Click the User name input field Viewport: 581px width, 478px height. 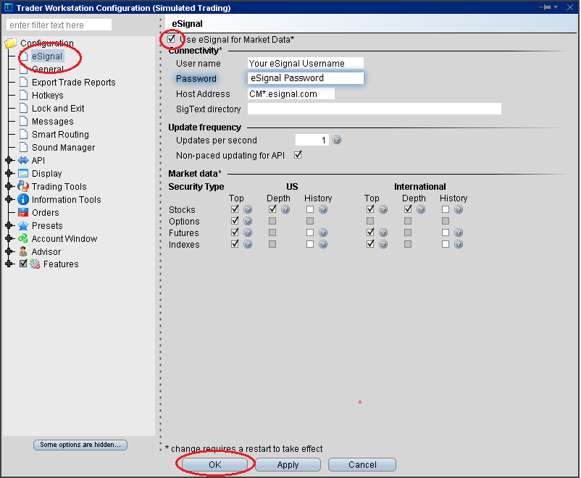pyautogui.click(x=305, y=63)
